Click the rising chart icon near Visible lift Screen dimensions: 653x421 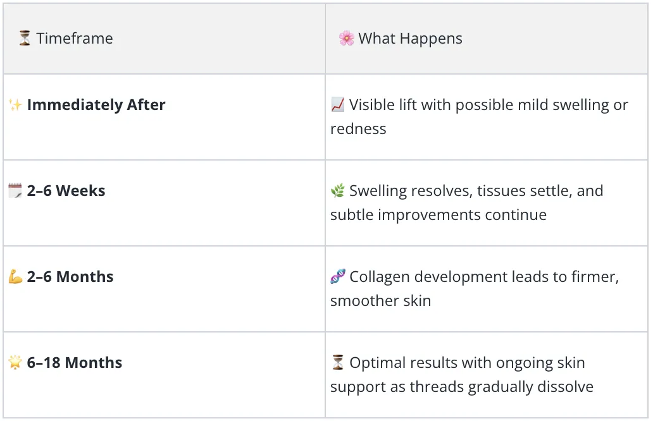pyautogui.click(x=338, y=104)
